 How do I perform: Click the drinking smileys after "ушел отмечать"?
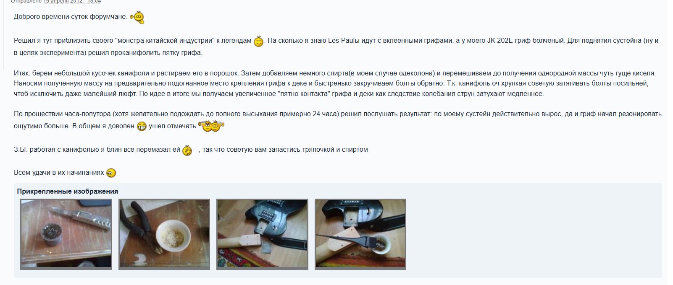pyautogui.click(x=212, y=125)
